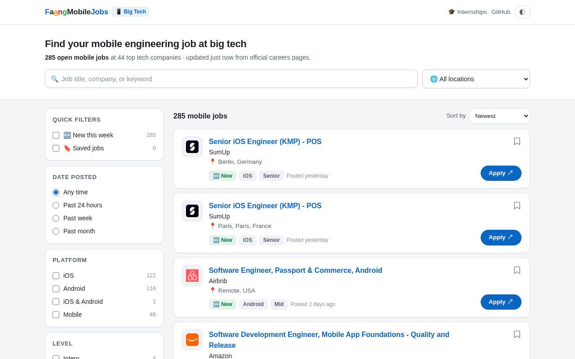Open the Berlin Senior iOS Engineer (KMP) title
This screenshot has height=359, width=575.
(265, 142)
